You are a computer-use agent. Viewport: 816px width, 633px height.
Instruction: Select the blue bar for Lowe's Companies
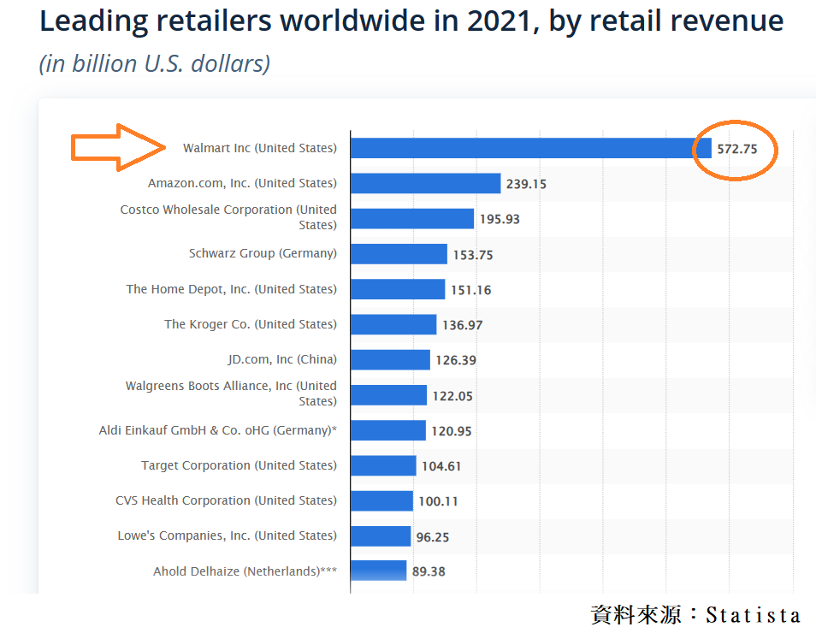[x=381, y=536]
